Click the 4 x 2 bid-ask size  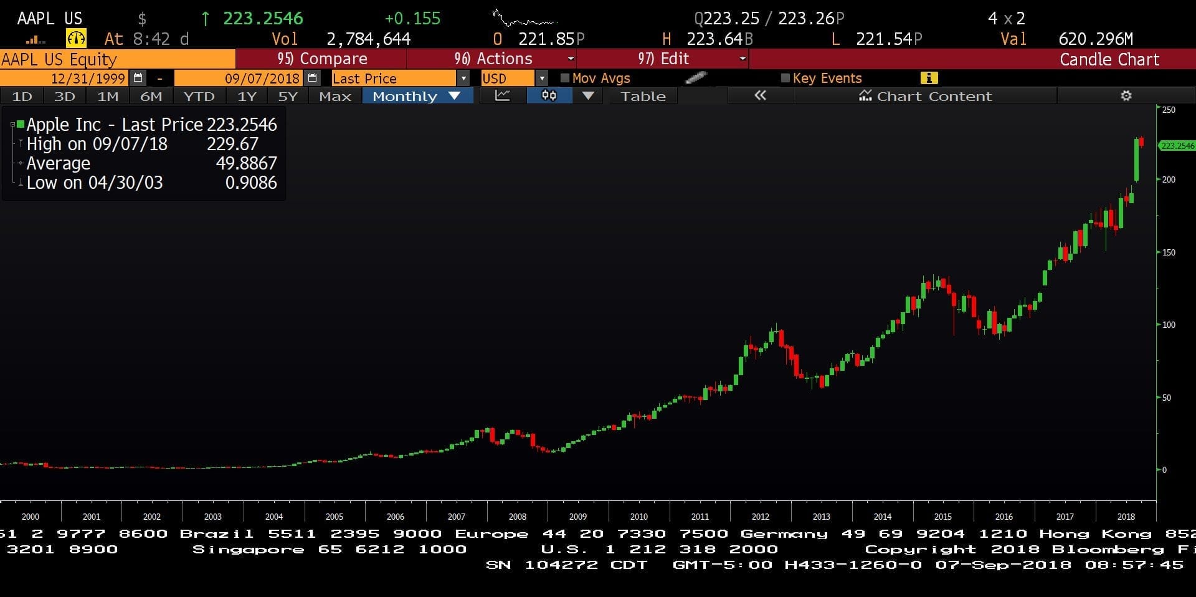(x=1006, y=19)
